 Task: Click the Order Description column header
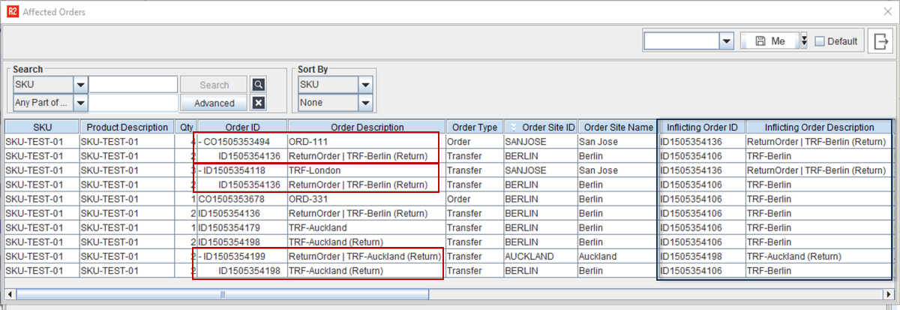point(367,128)
